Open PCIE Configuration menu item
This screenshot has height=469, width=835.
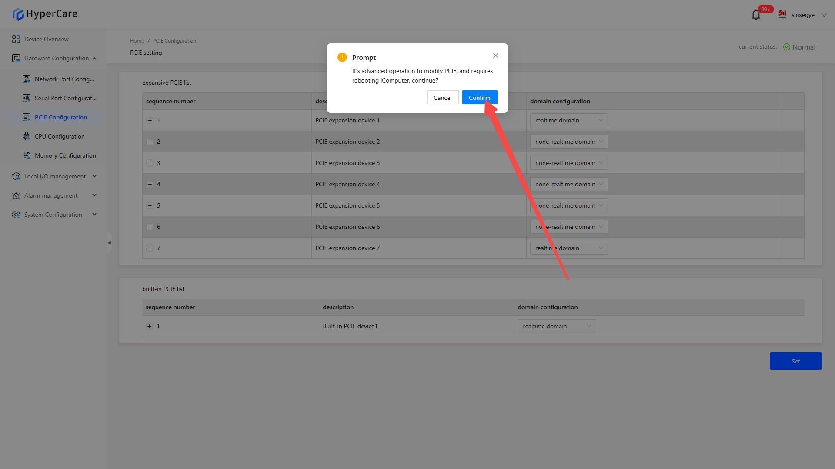click(61, 117)
